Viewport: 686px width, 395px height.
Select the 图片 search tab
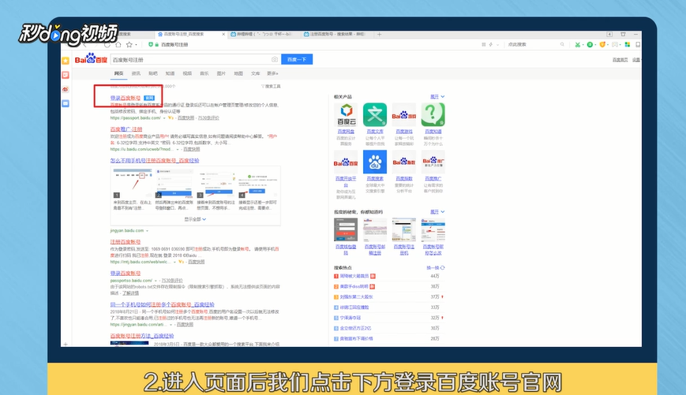point(221,73)
